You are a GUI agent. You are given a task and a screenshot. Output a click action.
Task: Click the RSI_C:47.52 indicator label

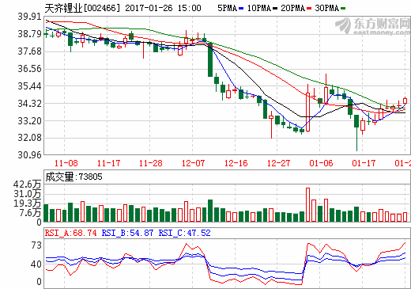[x=184, y=233]
